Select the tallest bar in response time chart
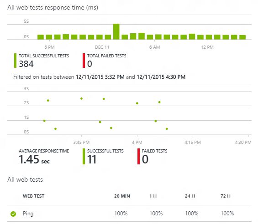 coord(116,32)
